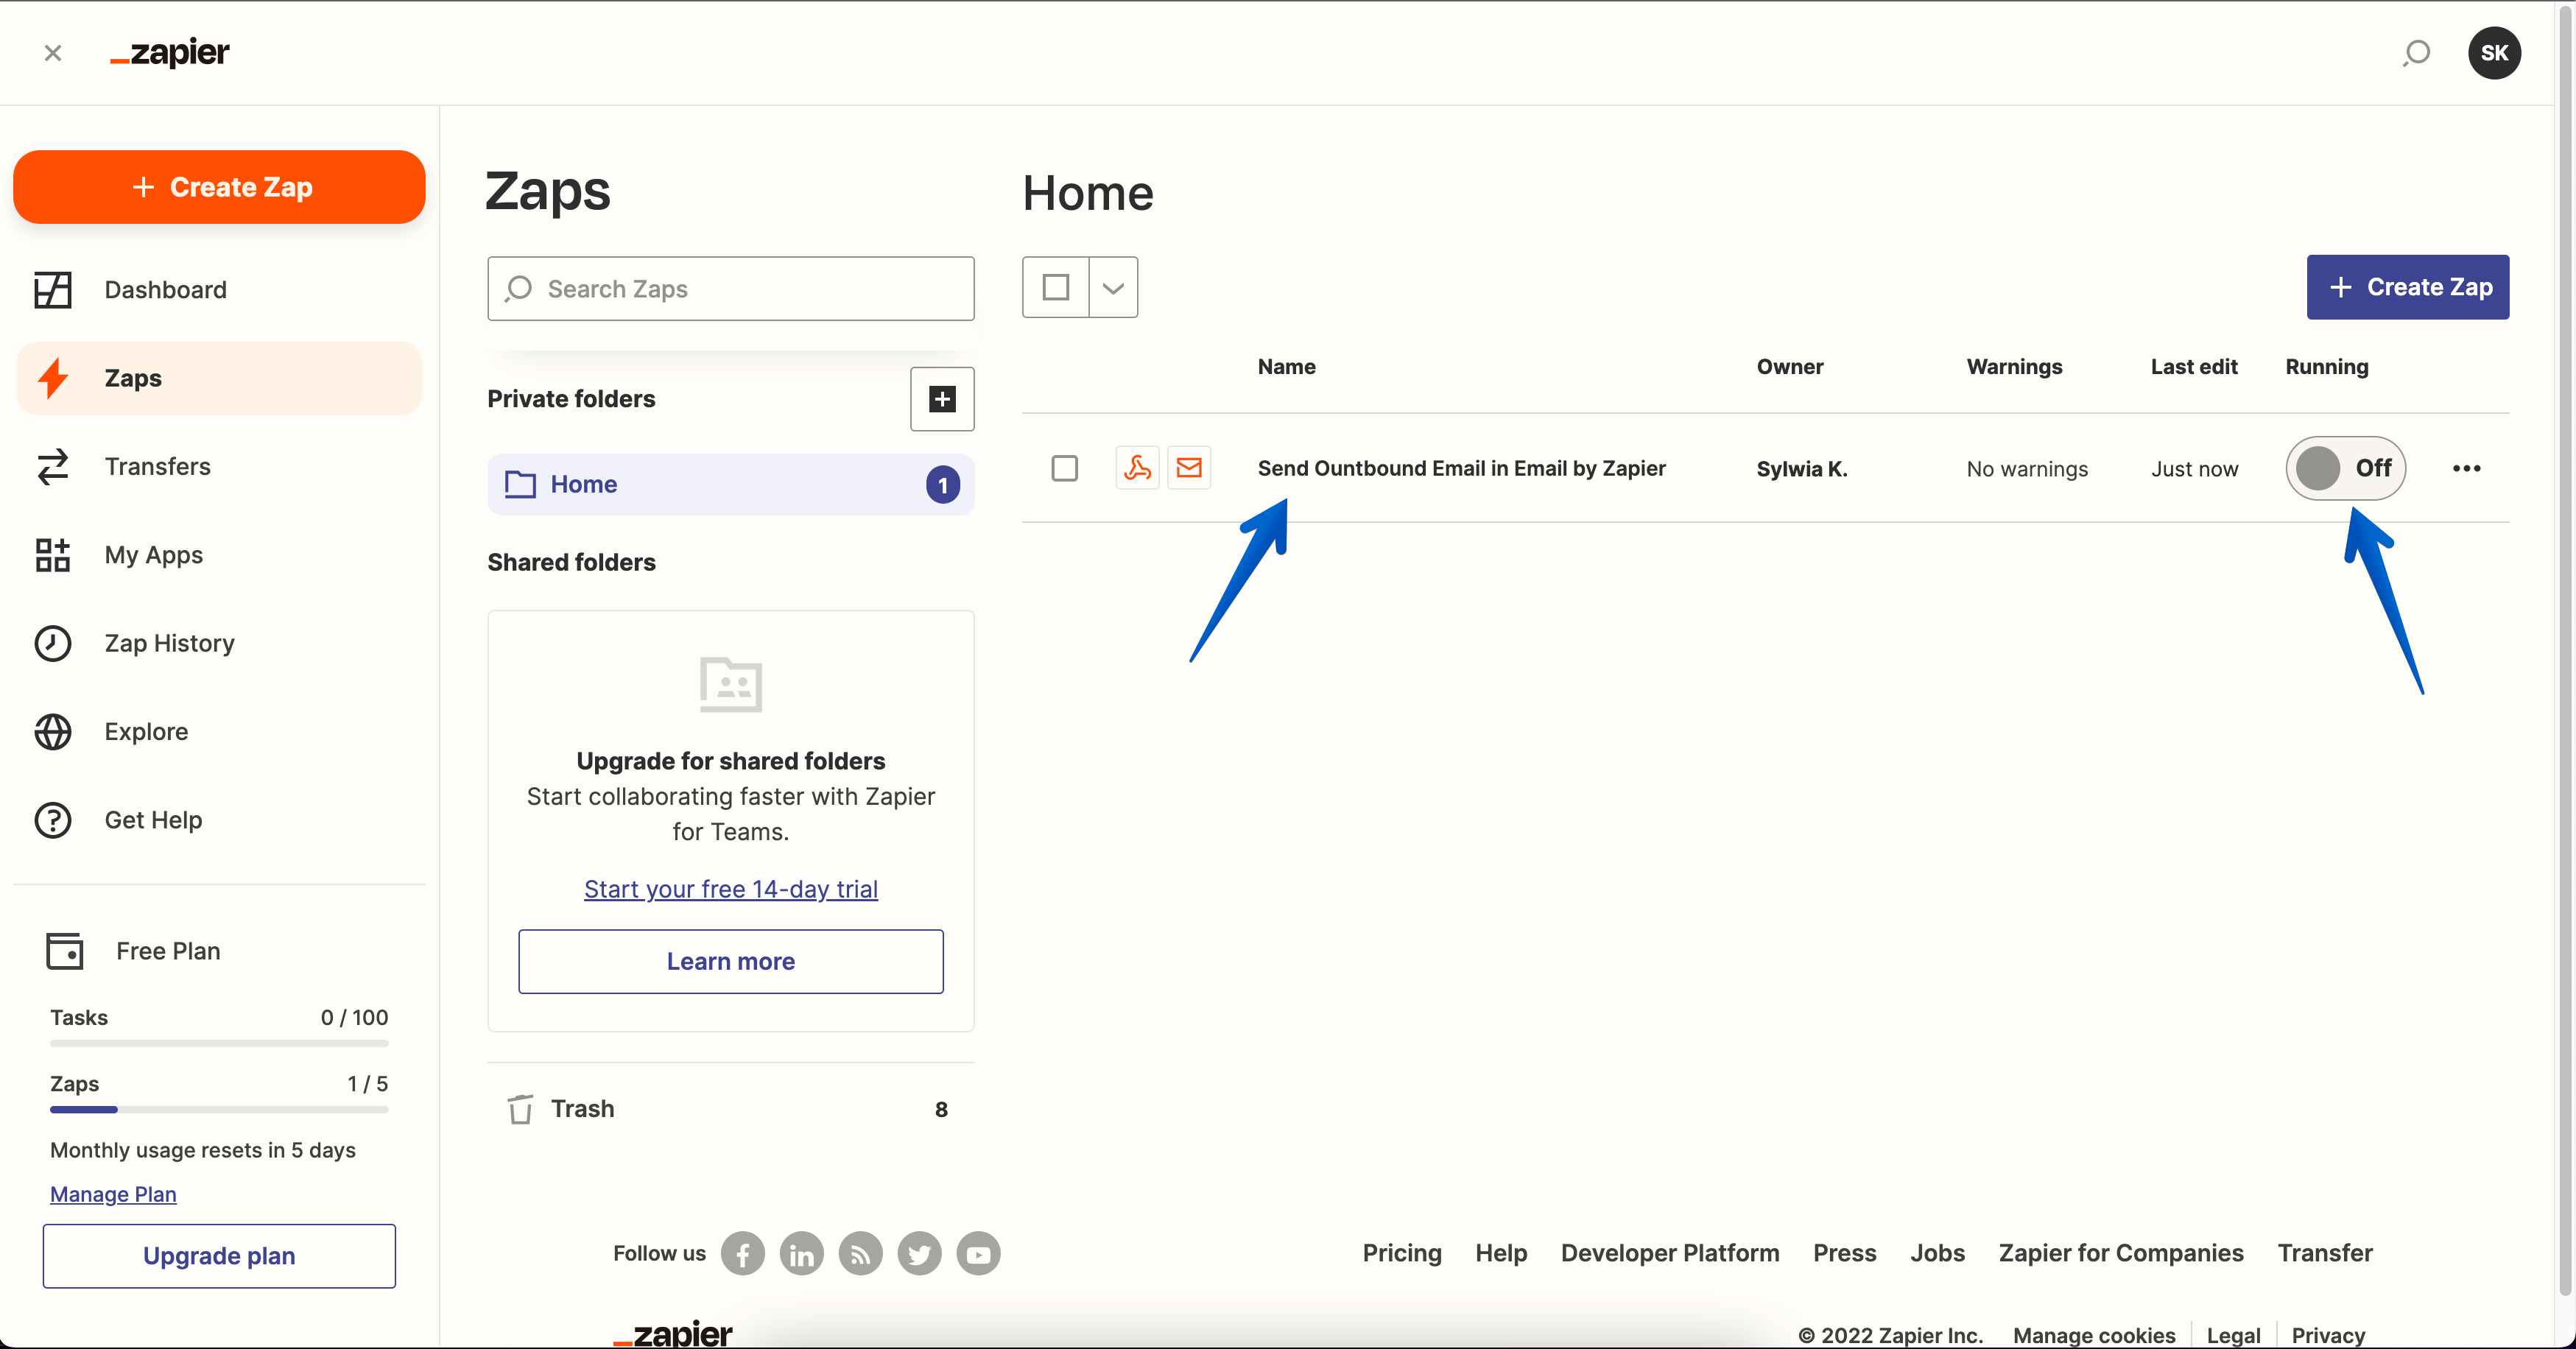Screen dimensions: 2576x1349
Task: Open Zapier Twitter icon
Action: 919,1254
